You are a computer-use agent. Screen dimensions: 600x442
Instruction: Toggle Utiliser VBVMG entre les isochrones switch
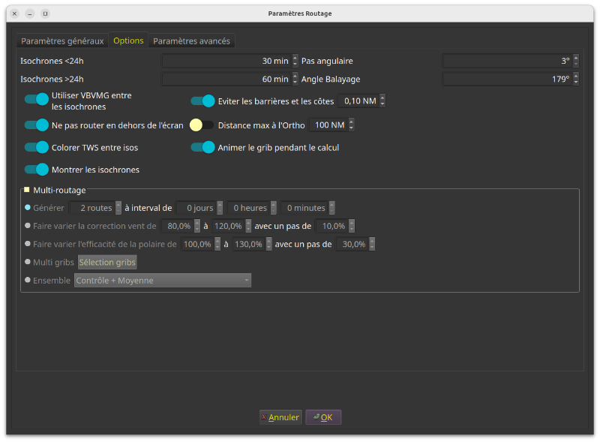pyautogui.click(x=36, y=100)
